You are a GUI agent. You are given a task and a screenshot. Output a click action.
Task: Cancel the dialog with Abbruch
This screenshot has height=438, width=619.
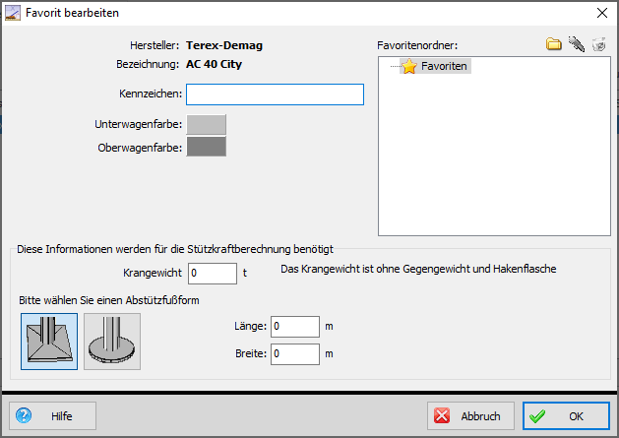(x=470, y=415)
